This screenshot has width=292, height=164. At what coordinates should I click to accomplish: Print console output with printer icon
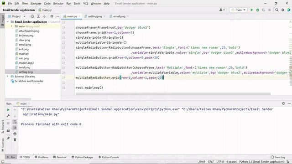point(15,133)
